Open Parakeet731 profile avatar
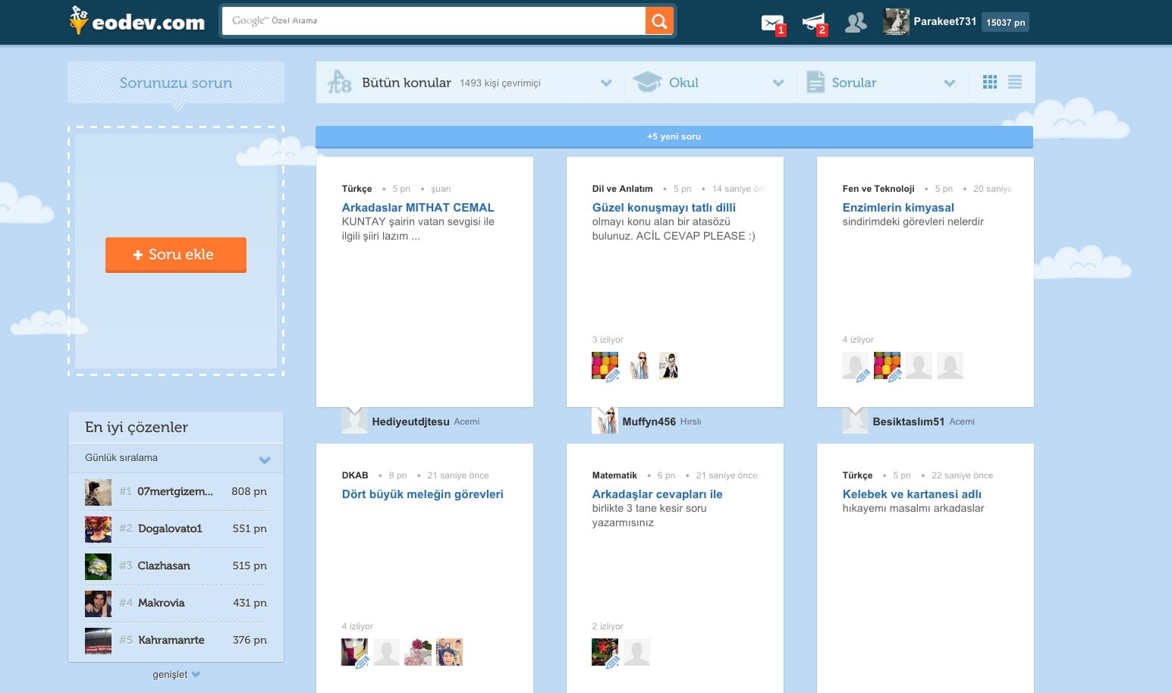1172x693 pixels. 896,21
